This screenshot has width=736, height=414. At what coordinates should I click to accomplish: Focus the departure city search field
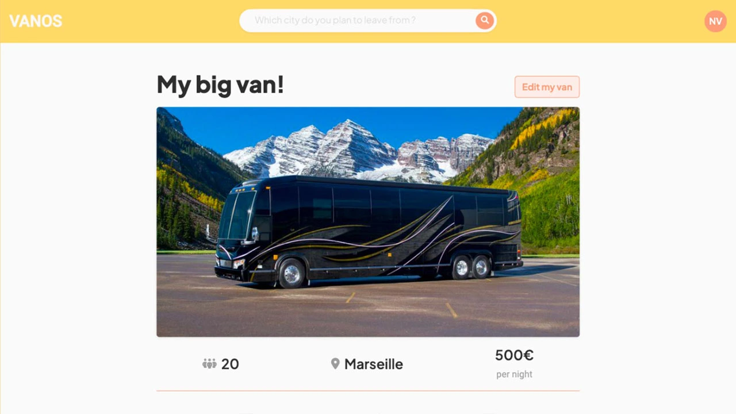pyautogui.click(x=368, y=21)
